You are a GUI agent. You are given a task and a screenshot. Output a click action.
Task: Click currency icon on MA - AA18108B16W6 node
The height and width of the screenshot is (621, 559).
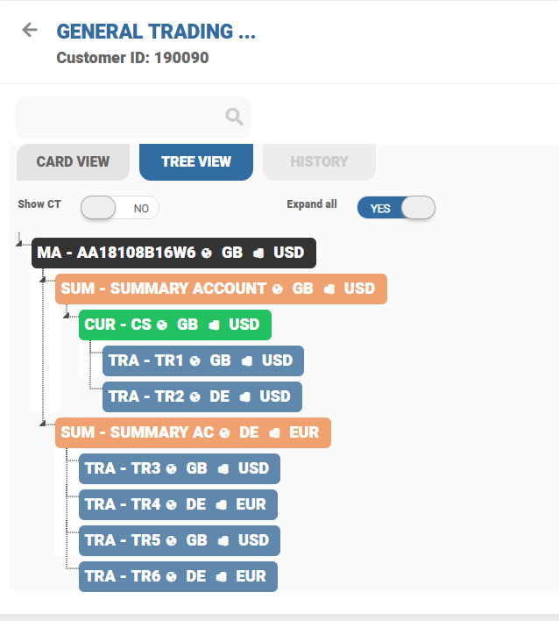[x=258, y=253]
